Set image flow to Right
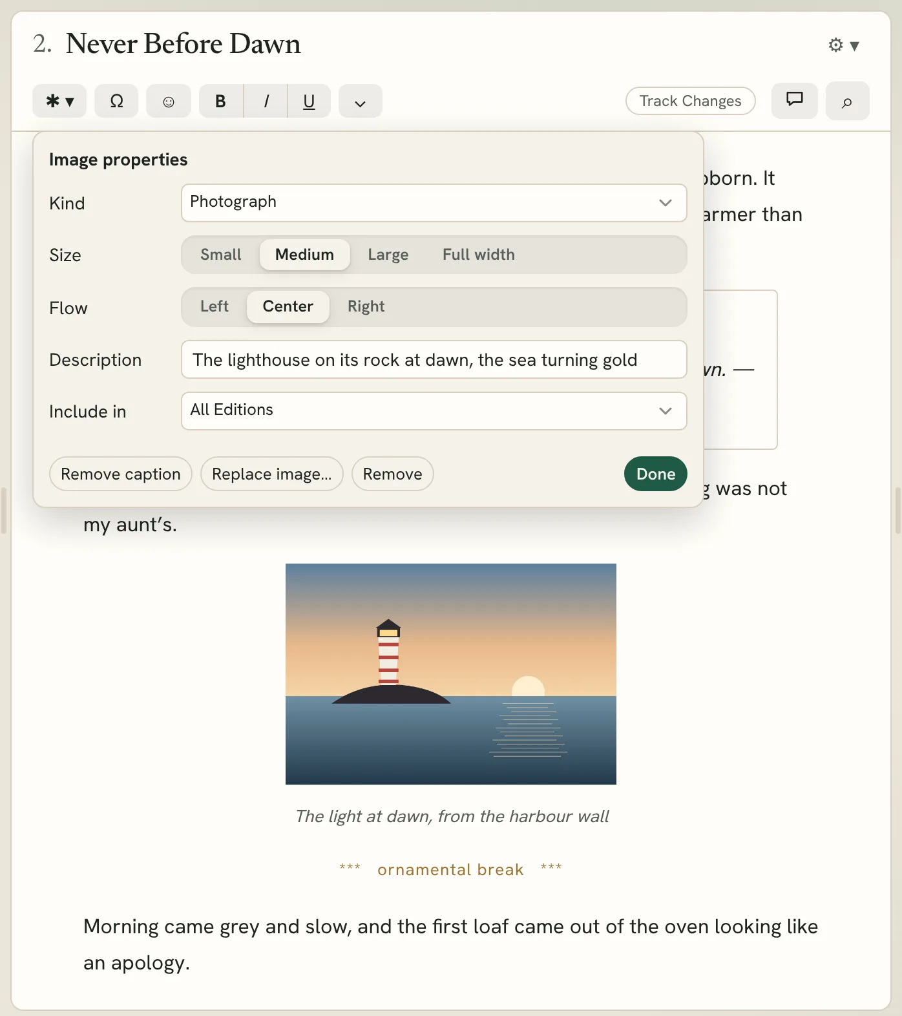902x1016 pixels. click(366, 306)
